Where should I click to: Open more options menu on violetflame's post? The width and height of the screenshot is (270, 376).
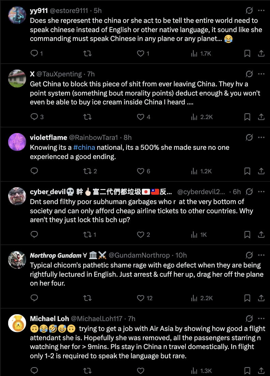261,138
